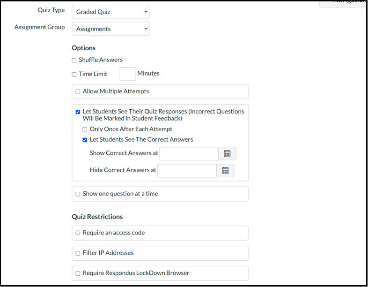This screenshot has width=368, height=287.
Task: Click the Time Limit minutes input box
Action: [x=127, y=74]
